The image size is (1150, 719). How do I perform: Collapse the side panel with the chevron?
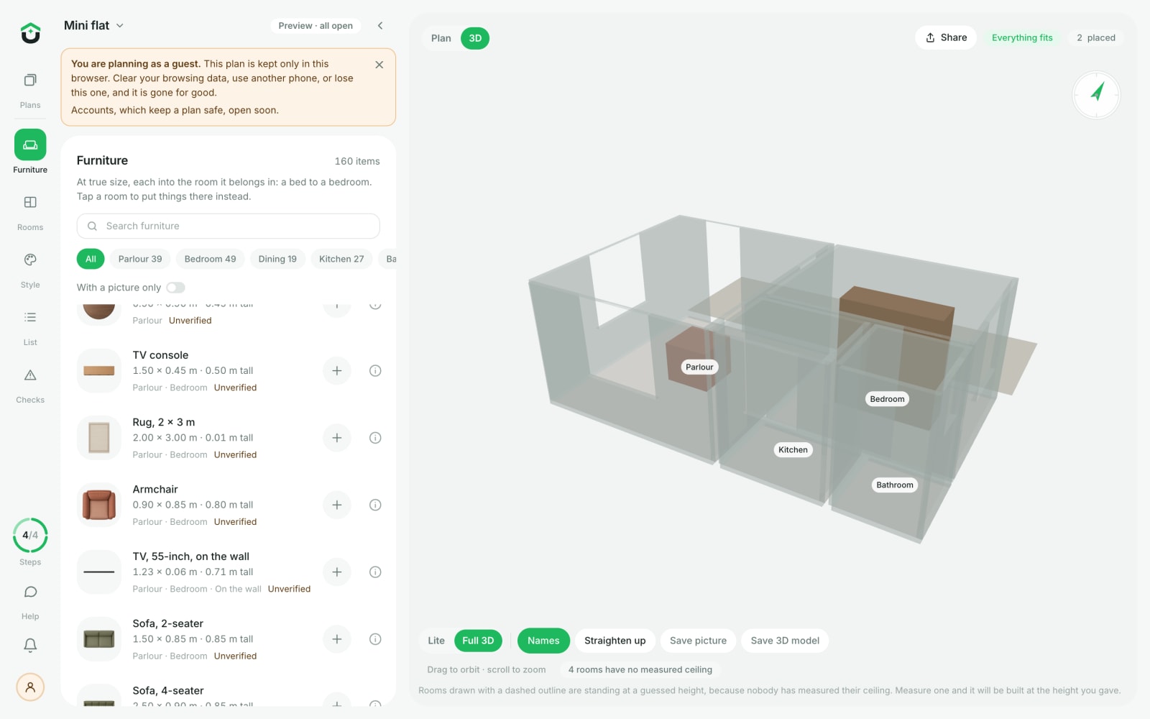[380, 26]
